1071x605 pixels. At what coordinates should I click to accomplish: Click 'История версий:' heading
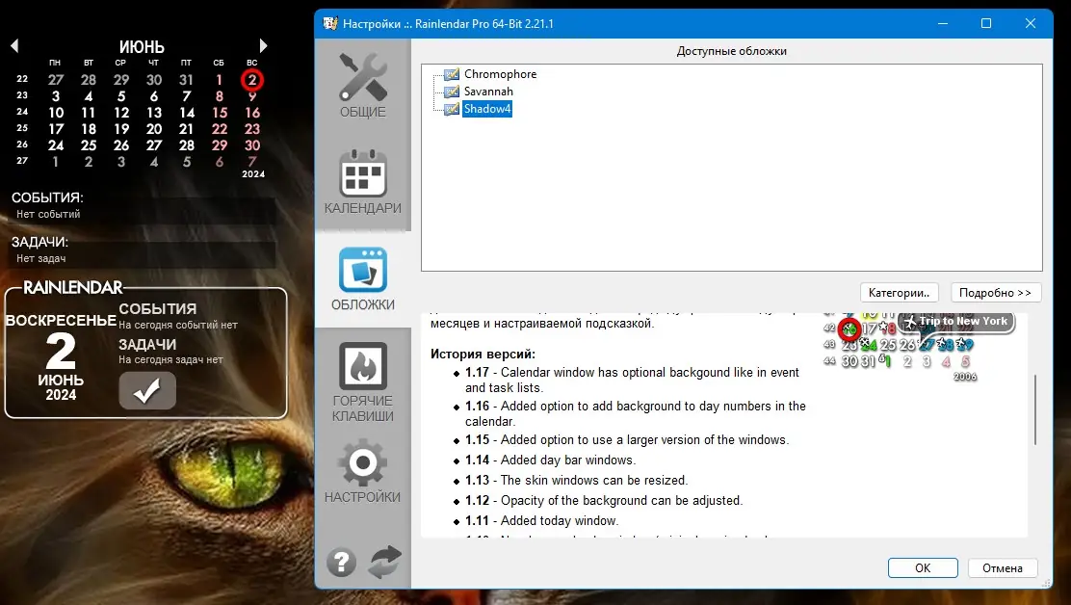(x=483, y=355)
